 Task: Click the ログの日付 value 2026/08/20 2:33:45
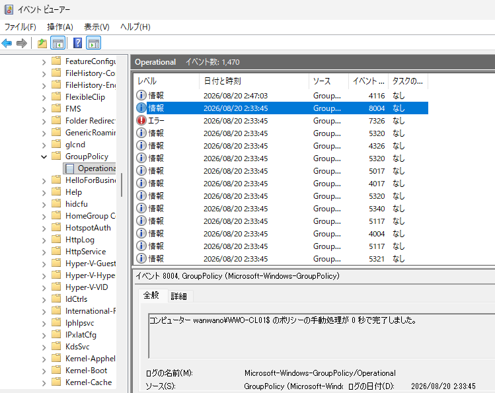tap(443, 386)
